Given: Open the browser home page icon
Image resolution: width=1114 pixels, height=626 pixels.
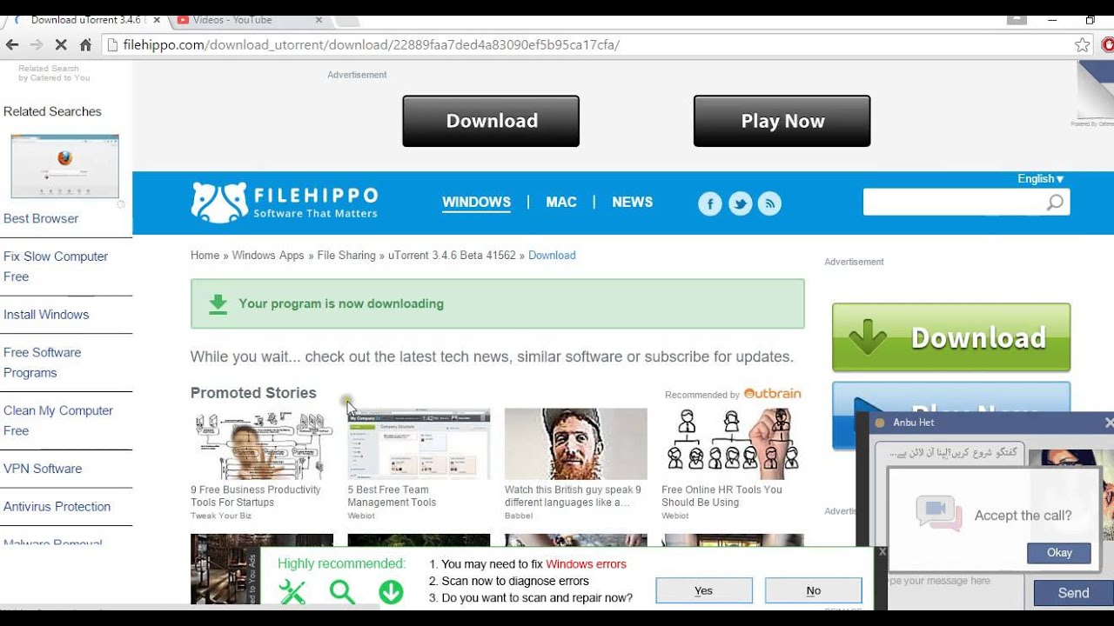Looking at the screenshot, I should [85, 44].
